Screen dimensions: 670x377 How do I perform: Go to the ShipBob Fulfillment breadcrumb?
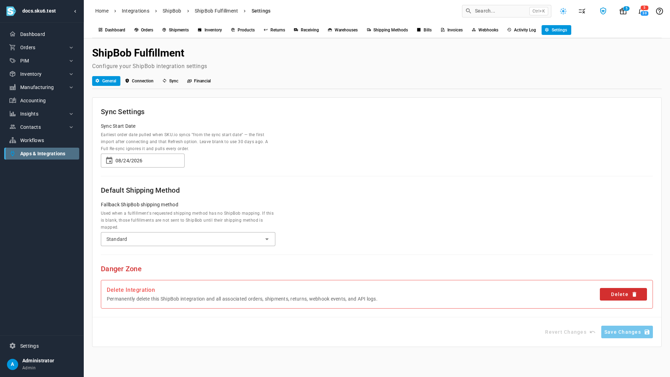[x=216, y=11]
